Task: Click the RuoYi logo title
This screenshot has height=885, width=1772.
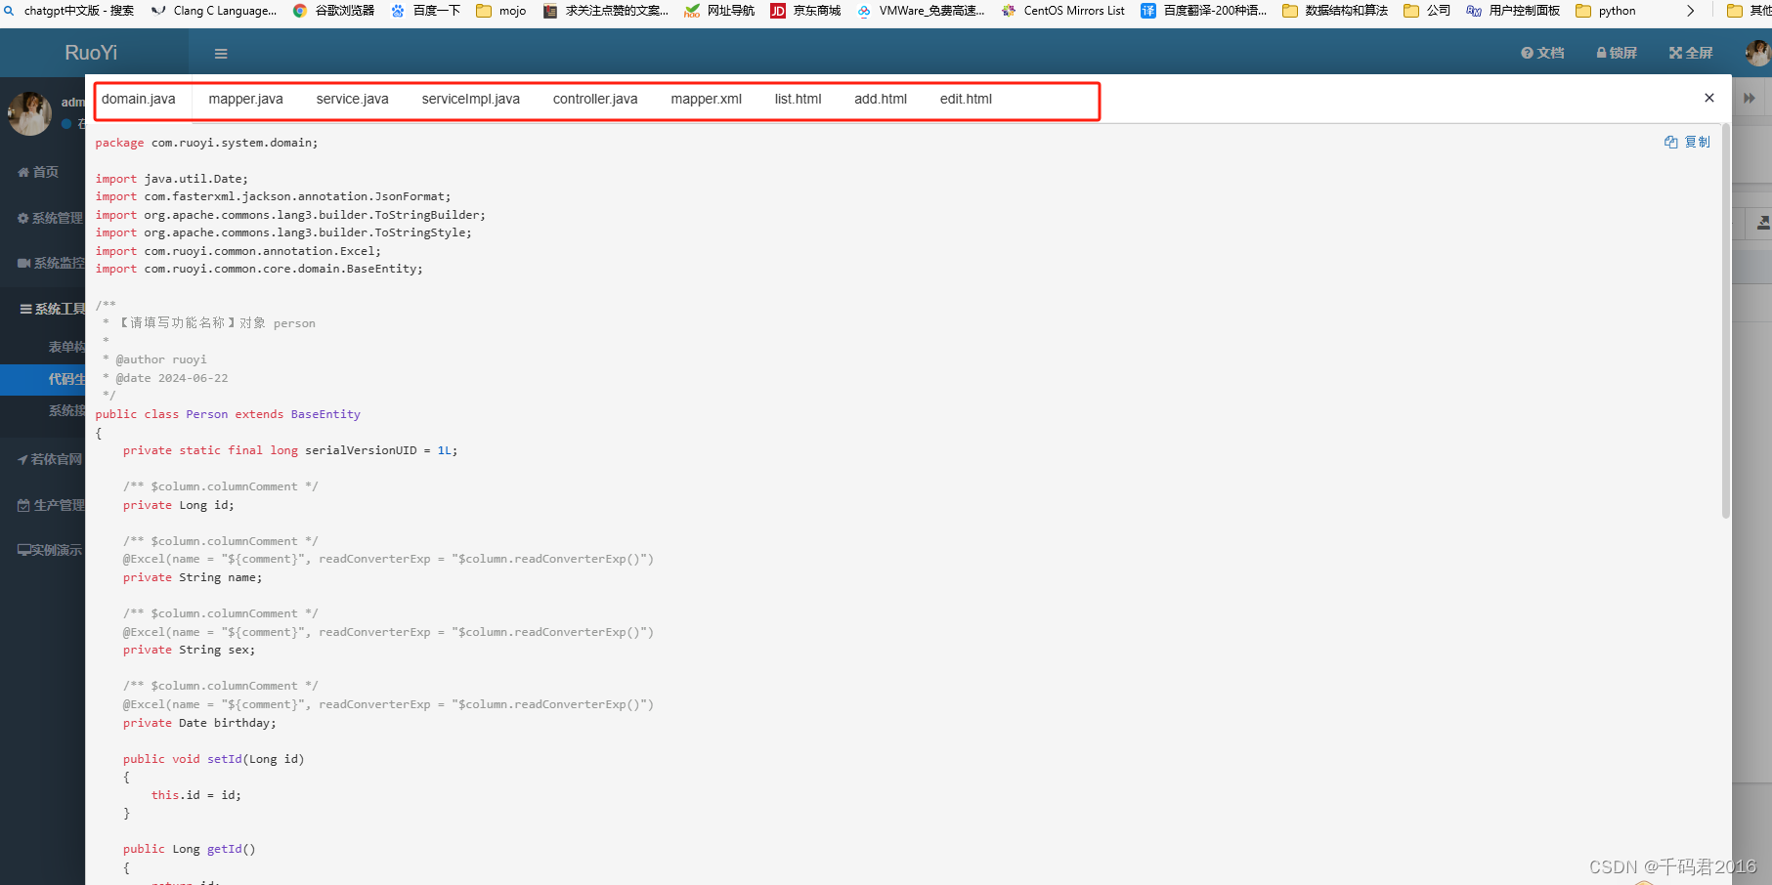Action: click(x=91, y=53)
